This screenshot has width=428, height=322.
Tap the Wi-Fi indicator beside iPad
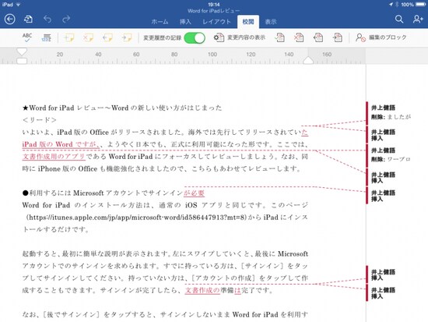pyautogui.click(x=19, y=5)
